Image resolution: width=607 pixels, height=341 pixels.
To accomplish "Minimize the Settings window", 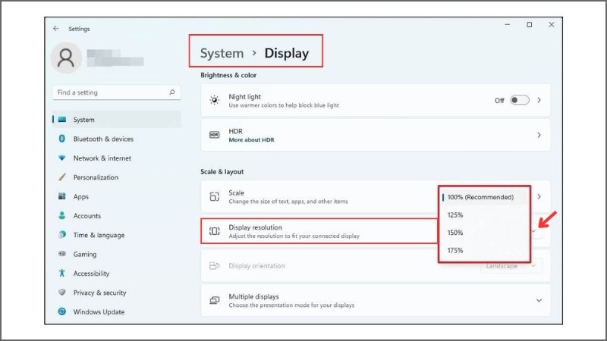I will pos(507,24).
